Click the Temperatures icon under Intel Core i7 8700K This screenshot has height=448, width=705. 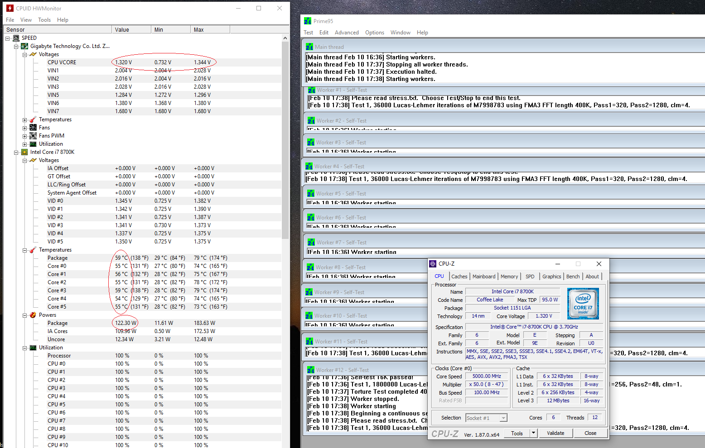pyautogui.click(x=33, y=250)
